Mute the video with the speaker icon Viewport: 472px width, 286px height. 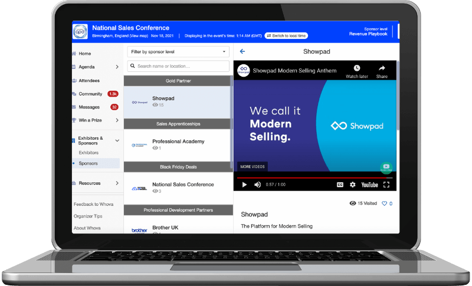click(x=257, y=185)
